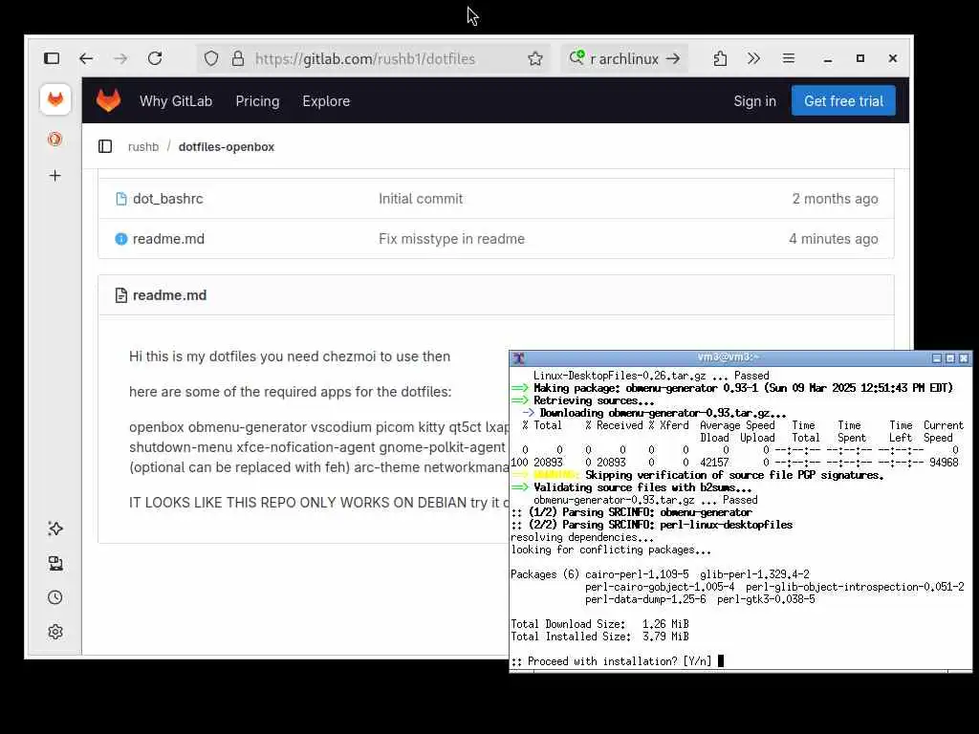Open the extensions puzzle icon
Viewport: 979px width, 734px height.
click(720, 58)
